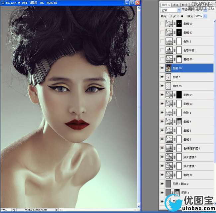This screenshot has width=216, height=213.
Task: Click mask link icon of 曲线 69
Action: [x=174, y=24]
